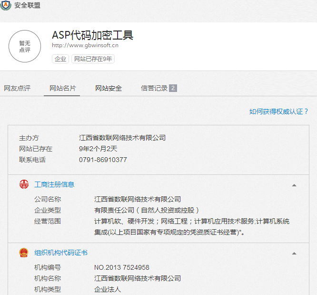Image resolution: width=317 pixels, height=295 pixels.
Task: Click the 网站已存在 label
Action: pyautogui.click(x=36, y=149)
